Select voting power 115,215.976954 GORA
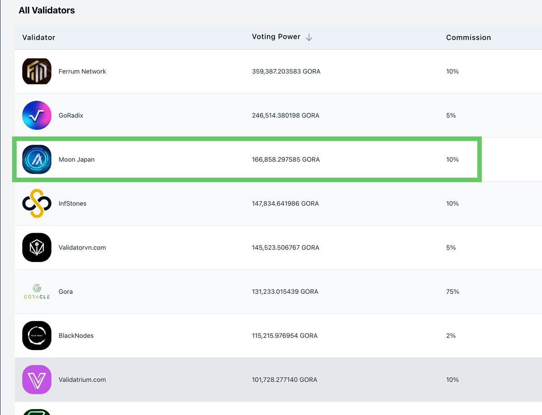The width and height of the screenshot is (542, 415). pos(285,336)
